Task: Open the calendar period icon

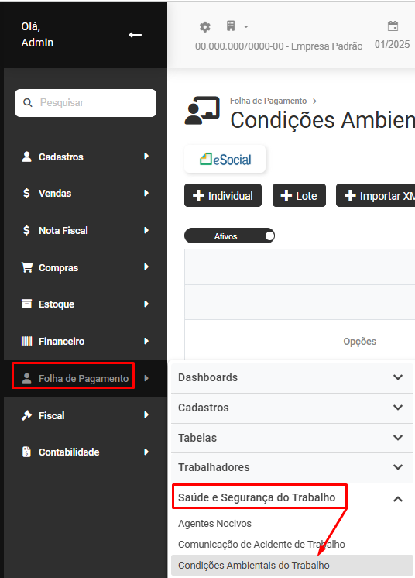Action: pos(393,26)
